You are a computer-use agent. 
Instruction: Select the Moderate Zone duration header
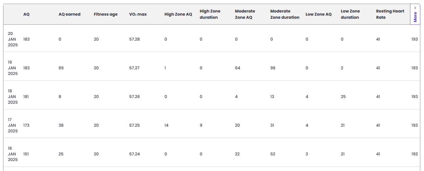click(285, 14)
